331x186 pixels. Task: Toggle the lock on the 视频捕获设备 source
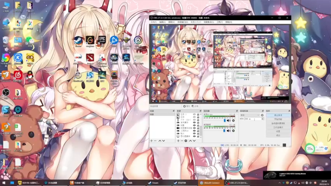tap(198, 128)
